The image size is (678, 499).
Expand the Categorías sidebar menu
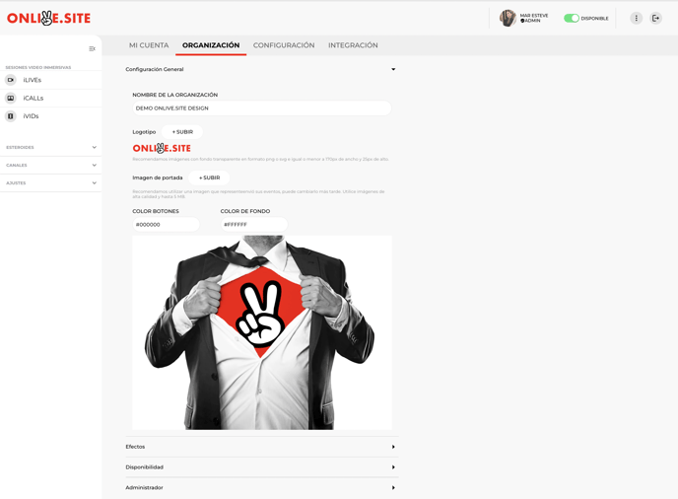click(94, 148)
